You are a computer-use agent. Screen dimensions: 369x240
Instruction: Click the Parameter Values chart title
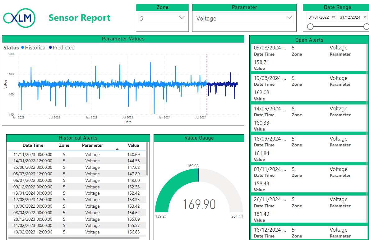click(123, 39)
